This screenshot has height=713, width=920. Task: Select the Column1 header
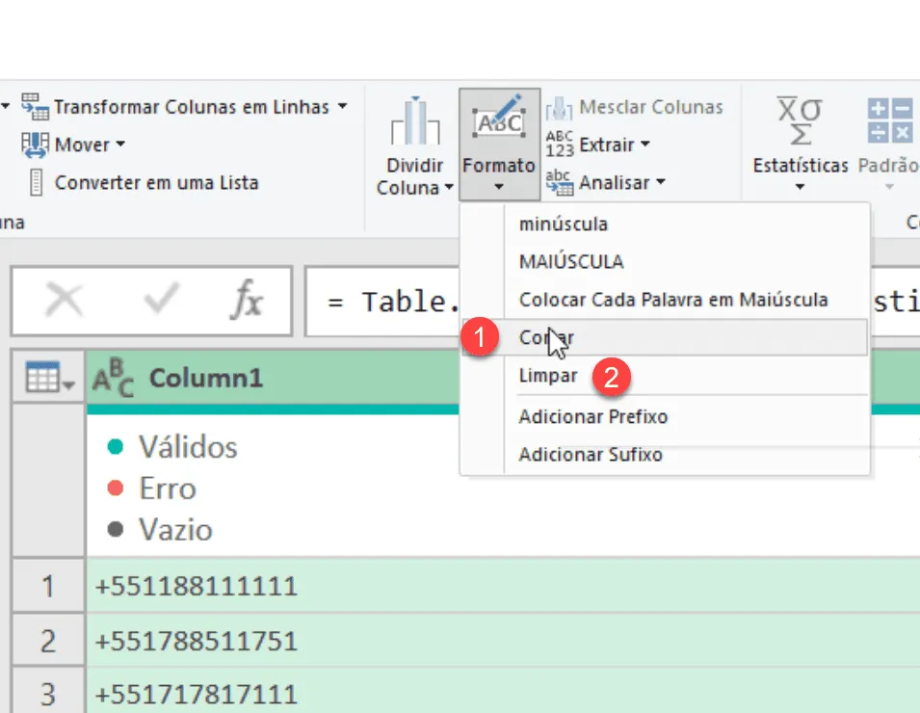coord(273,378)
